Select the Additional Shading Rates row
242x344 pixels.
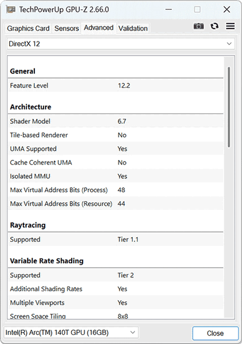point(116,289)
